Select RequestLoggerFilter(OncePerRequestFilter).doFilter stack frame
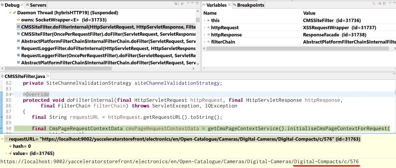 click(x=106, y=56)
